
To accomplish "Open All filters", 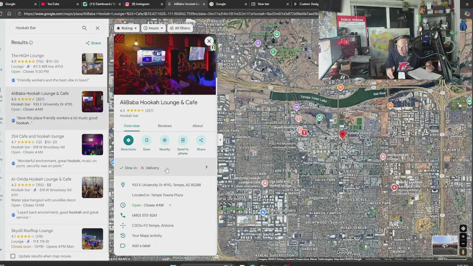I will [180, 28].
